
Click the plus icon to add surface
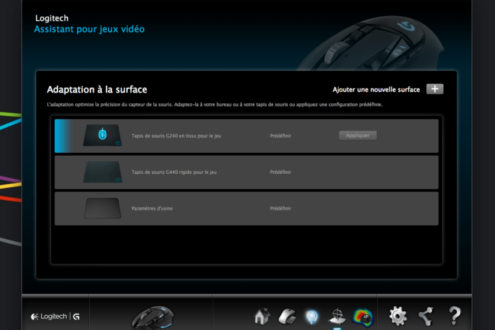(x=435, y=89)
